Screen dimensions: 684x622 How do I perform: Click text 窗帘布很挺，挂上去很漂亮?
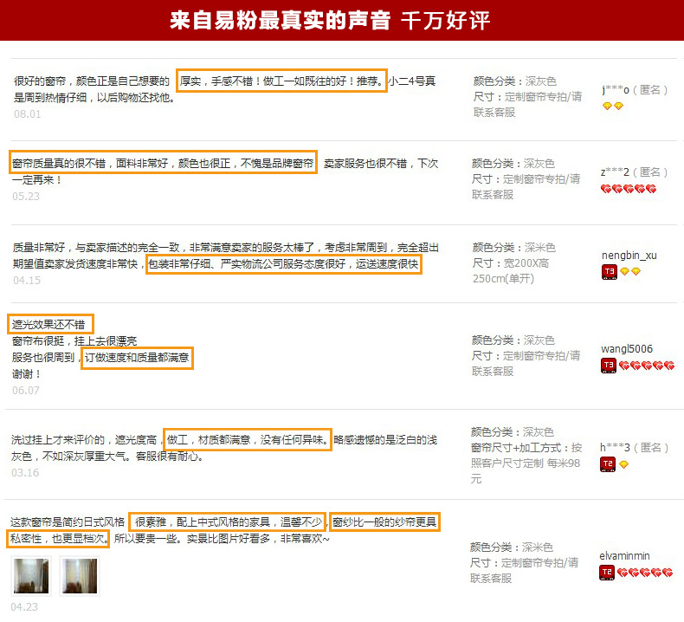pyautogui.click(x=74, y=341)
